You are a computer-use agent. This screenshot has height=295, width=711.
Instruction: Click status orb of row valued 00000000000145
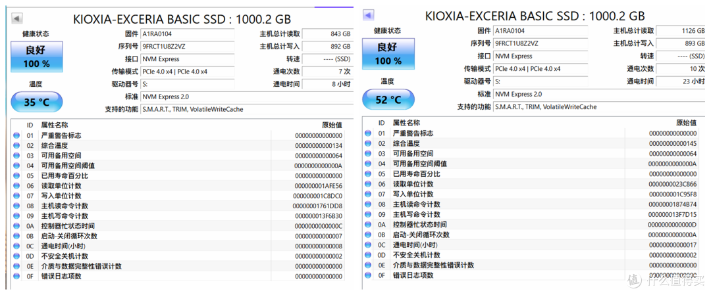[368, 143]
